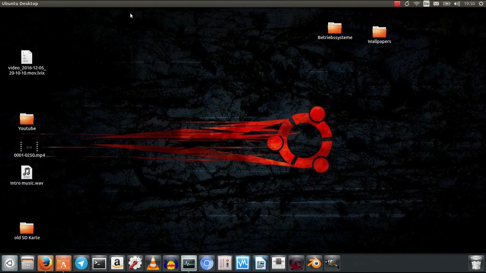Launch Chromium browser from dock

pos(207,263)
